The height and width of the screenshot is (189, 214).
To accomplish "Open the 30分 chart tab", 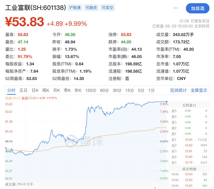I will [117, 90].
